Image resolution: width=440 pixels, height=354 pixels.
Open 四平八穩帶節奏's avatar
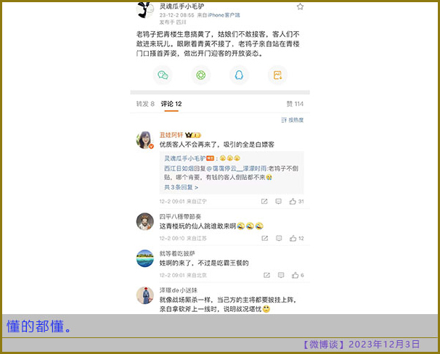point(144,221)
